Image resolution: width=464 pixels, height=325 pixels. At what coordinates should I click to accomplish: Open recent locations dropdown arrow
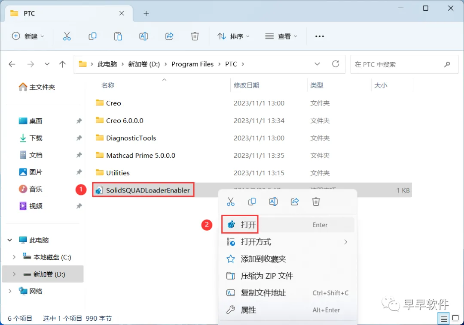coord(47,64)
